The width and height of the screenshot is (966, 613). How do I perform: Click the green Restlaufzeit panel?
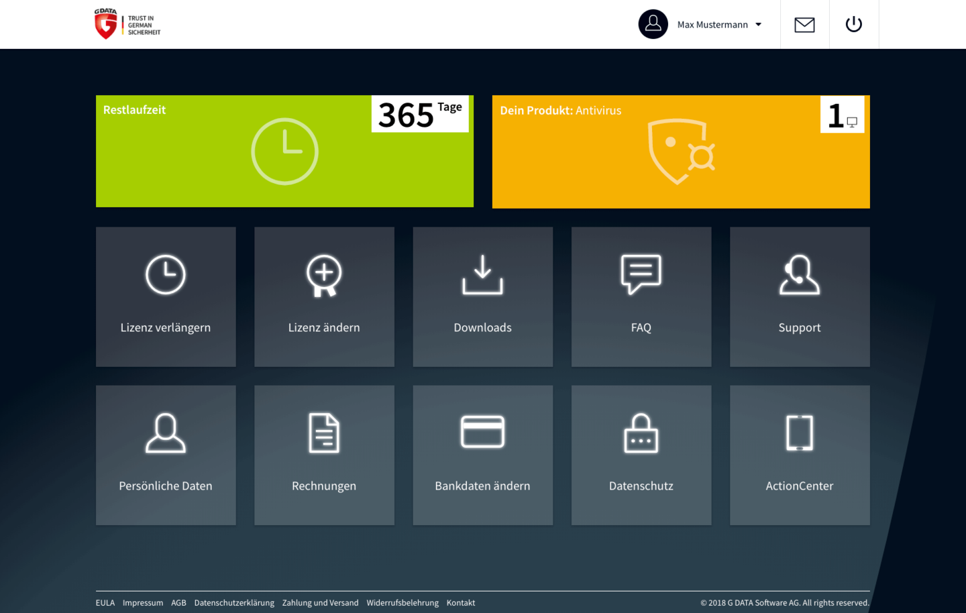click(284, 152)
